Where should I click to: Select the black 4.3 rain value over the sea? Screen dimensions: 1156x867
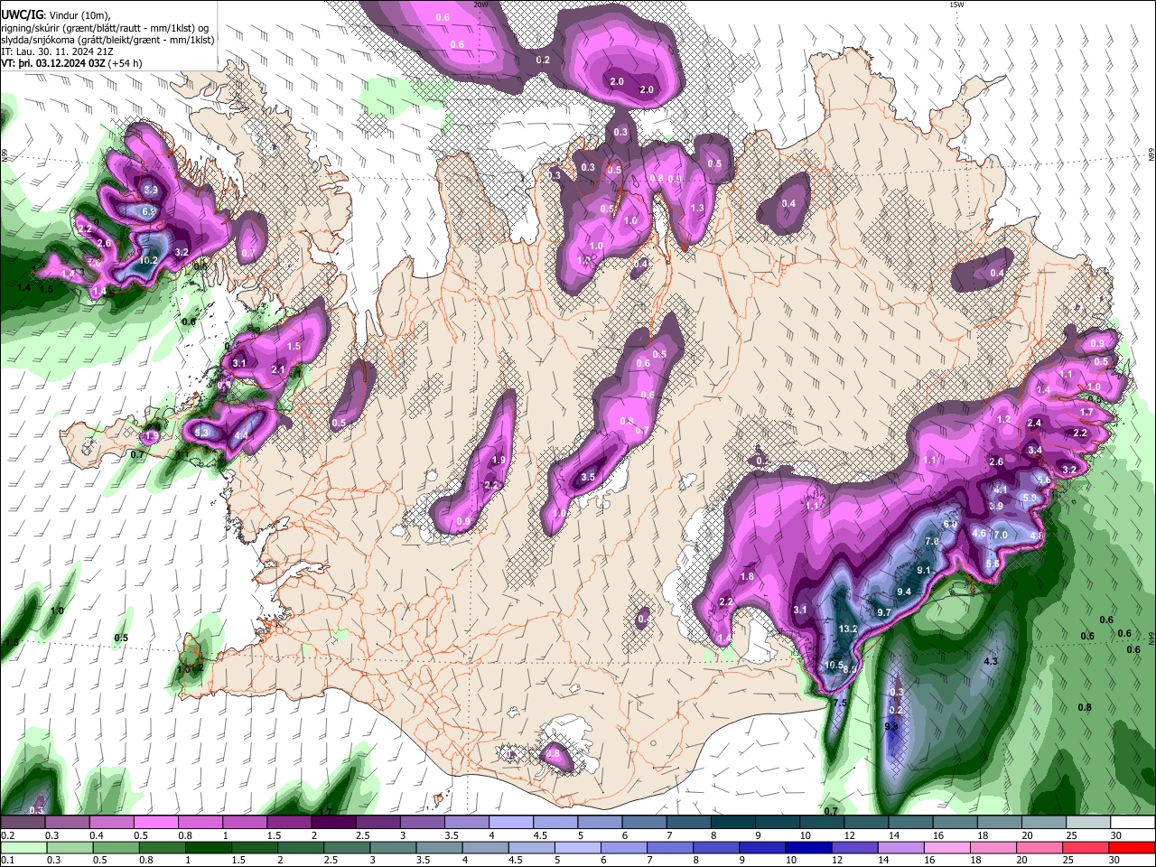[990, 661]
